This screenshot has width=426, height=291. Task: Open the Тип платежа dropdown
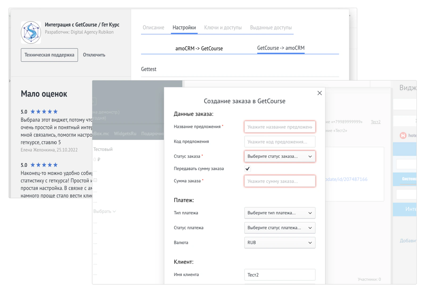[x=280, y=213]
